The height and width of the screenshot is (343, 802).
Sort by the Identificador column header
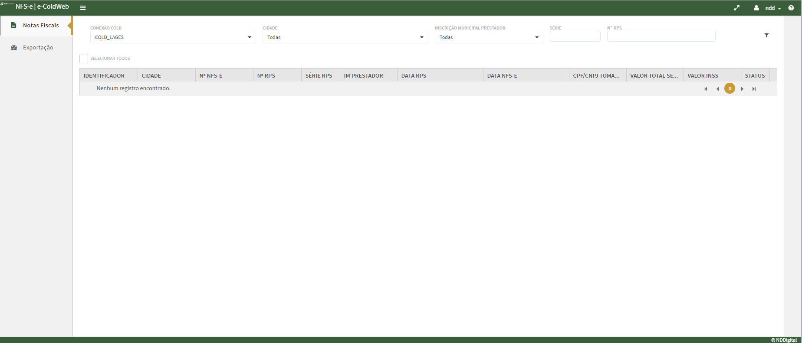click(104, 75)
